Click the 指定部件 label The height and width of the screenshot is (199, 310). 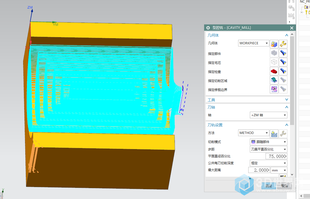[x=214, y=54]
